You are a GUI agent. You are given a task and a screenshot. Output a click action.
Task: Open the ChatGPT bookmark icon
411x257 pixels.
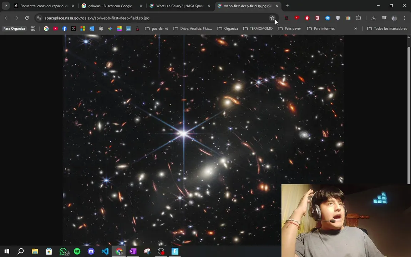point(101,29)
